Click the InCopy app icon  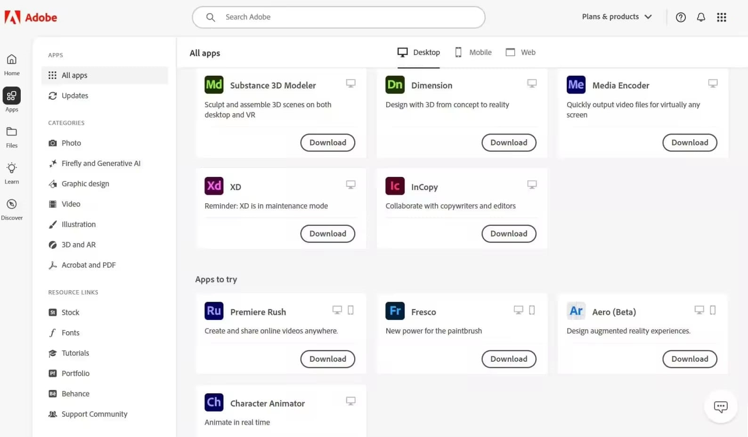pos(395,186)
